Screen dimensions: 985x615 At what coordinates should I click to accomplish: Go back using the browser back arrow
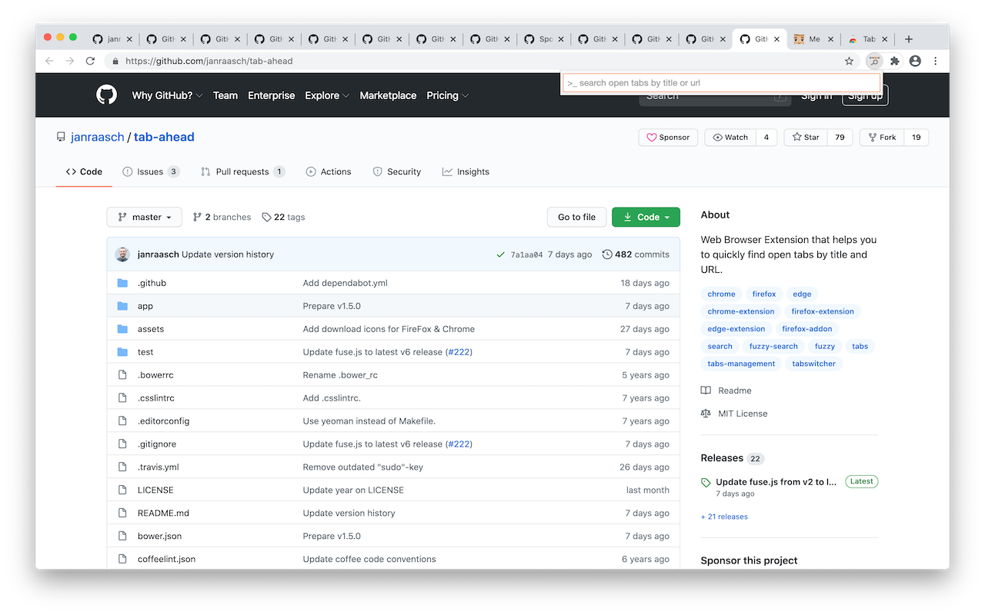tap(49, 61)
